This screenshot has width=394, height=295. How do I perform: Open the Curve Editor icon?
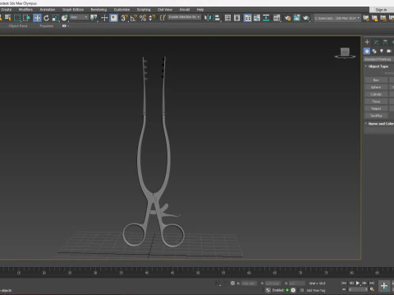257,18
